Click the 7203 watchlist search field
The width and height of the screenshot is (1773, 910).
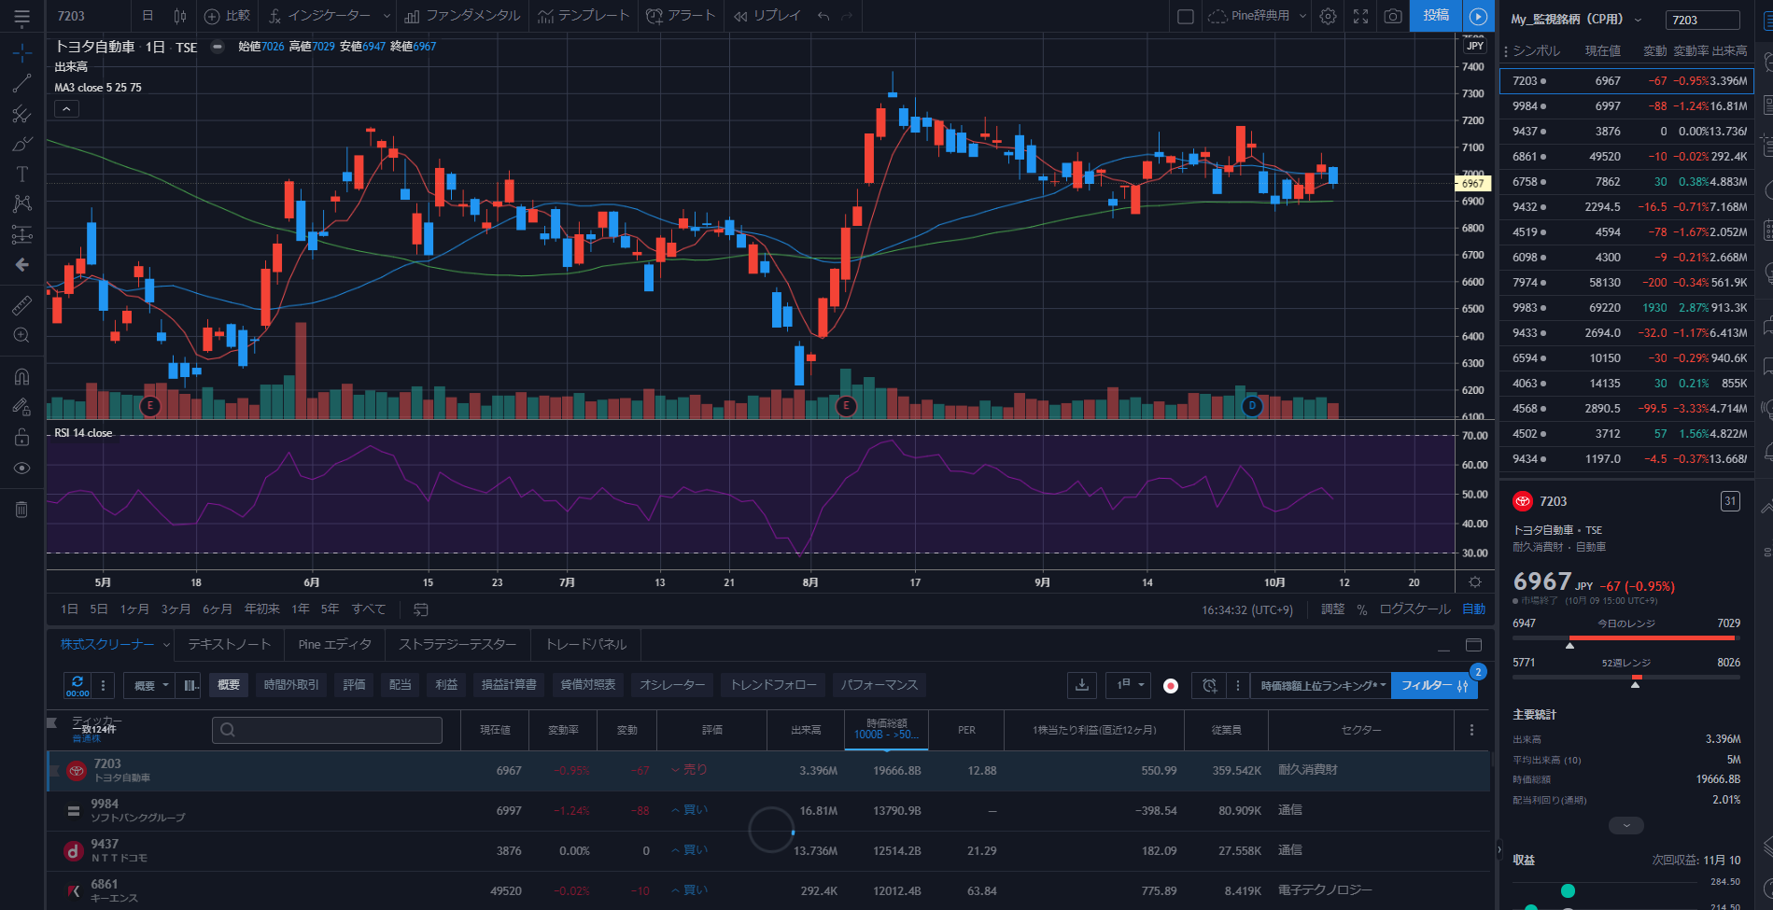1702,20
